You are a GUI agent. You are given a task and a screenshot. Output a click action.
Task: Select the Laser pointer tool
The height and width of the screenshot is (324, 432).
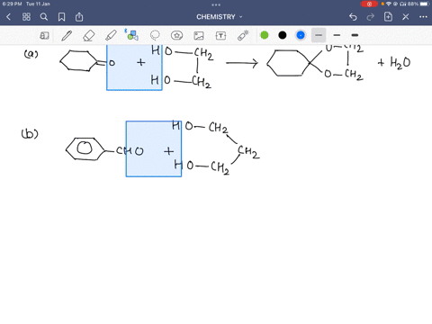(x=243, y=35)
